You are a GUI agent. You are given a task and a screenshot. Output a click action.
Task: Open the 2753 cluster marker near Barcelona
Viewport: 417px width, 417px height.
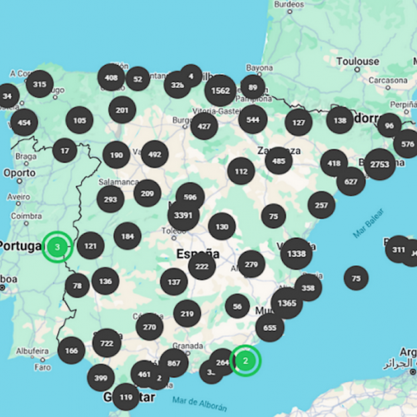(x=379, y=165)
